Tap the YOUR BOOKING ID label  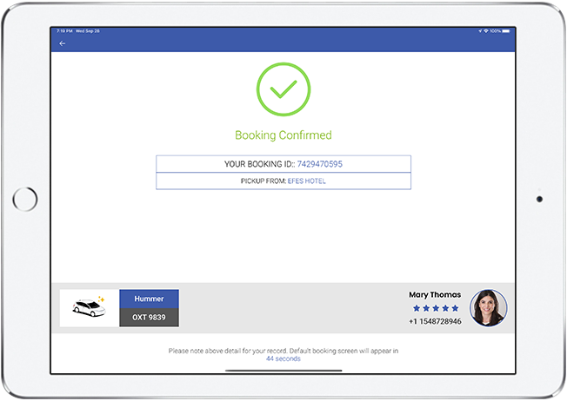point(259,164)
